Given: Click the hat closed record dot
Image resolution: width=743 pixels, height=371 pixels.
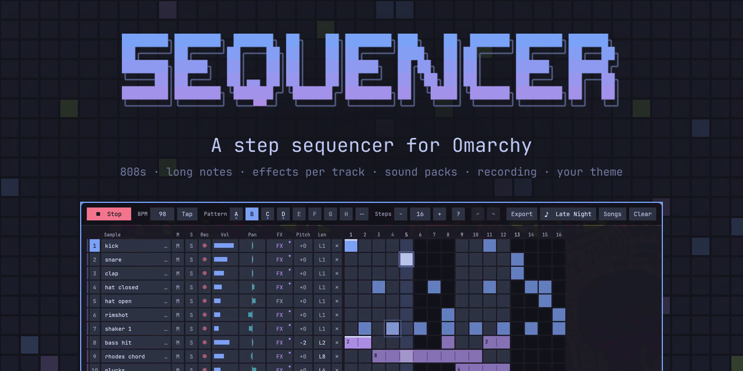Looking at the screenshot, I should (x=204, y=288).
